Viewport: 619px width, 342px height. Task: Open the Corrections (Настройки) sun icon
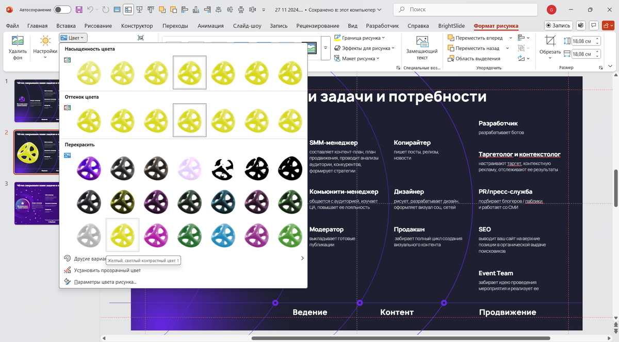coord(45,41)
